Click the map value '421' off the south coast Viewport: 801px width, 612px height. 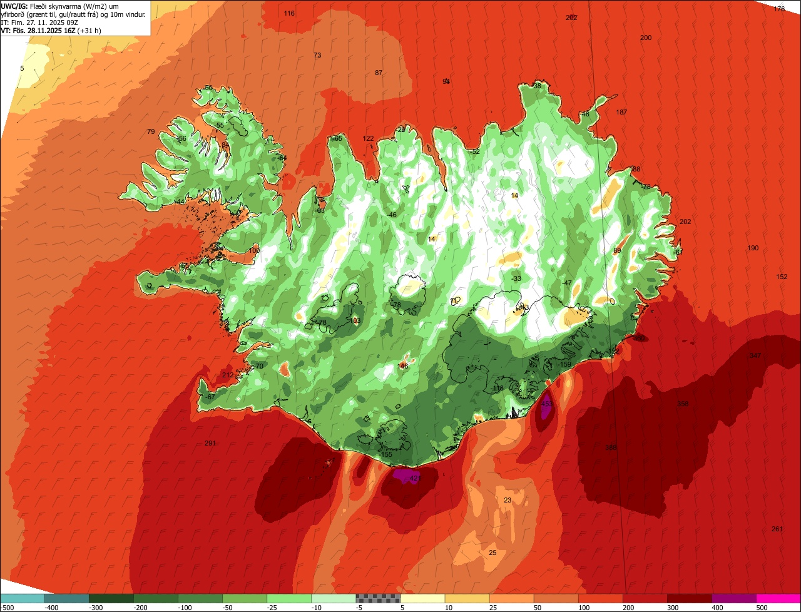(x=414, y=479)
